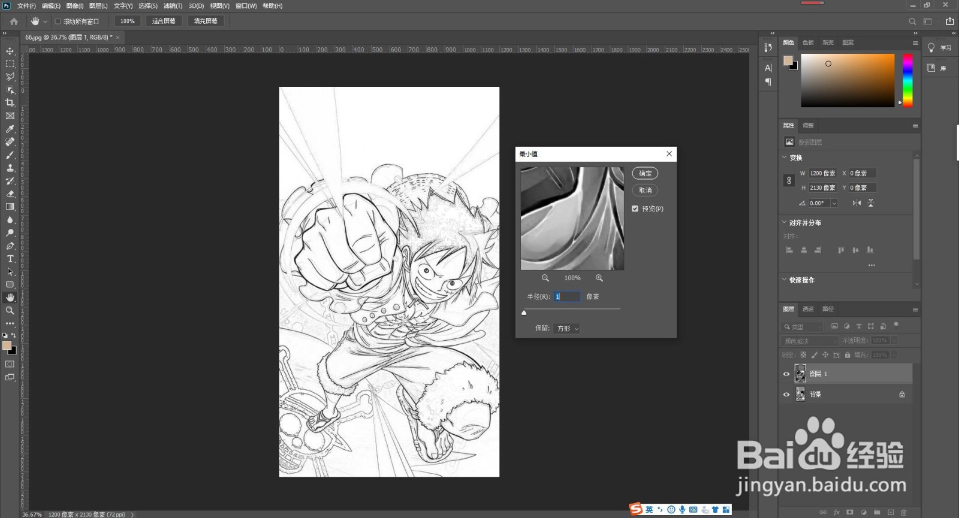This screenshot has width=959, height=518.
Task: Open the 滤镜 menu
Action: click(173, 5)
